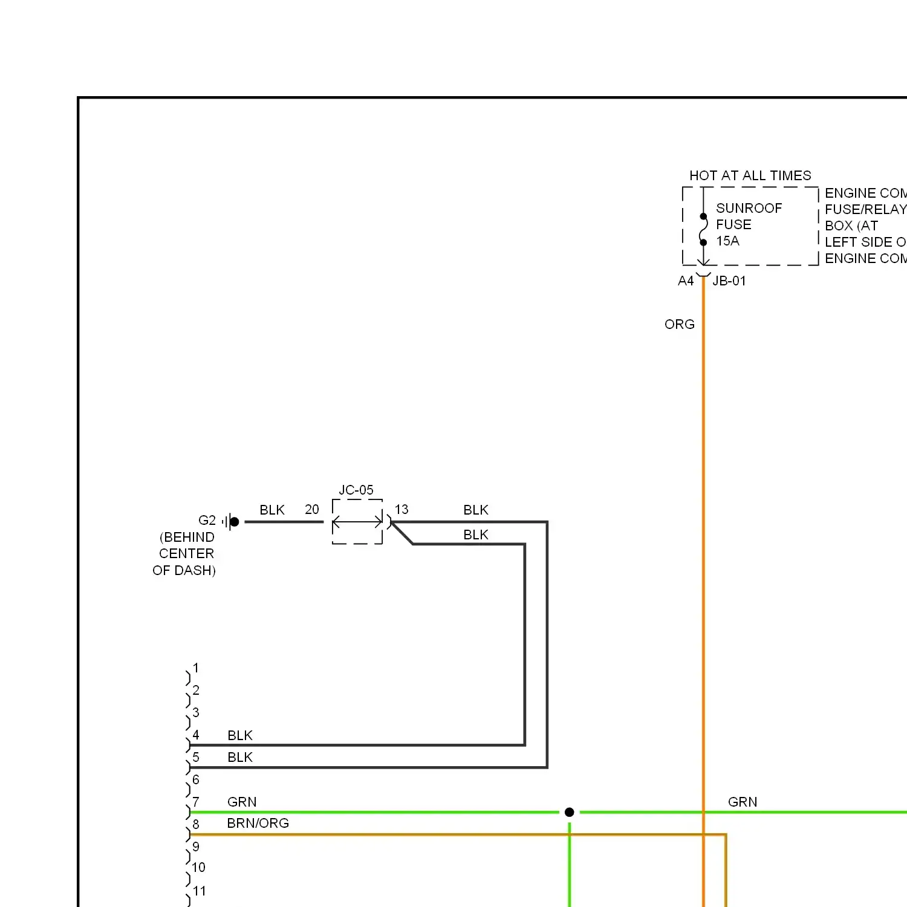Select connector pin 9
The height and width of the screenshot is (907, 907).
pyautogui.click(x=196, y=847)
